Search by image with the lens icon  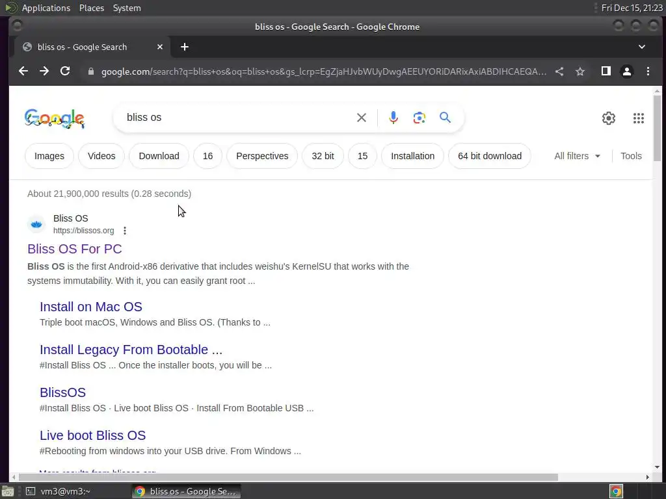coord(420,118)
